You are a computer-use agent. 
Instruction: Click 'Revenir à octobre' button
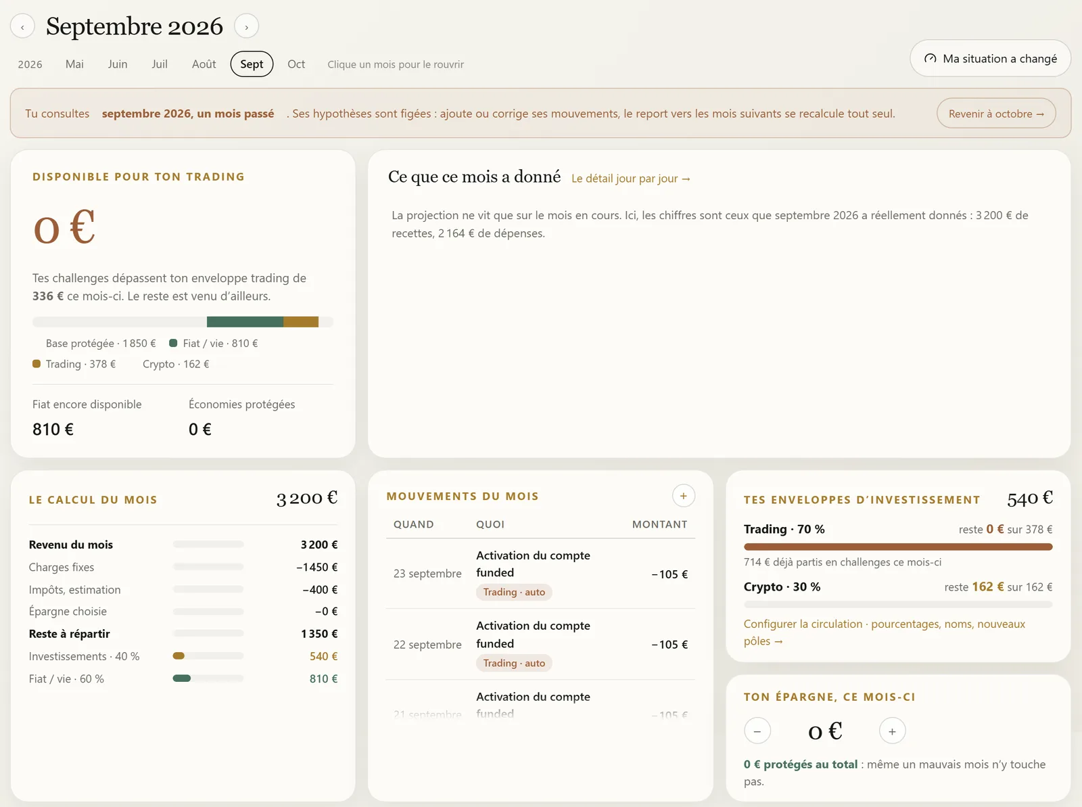tap(996, 114)
